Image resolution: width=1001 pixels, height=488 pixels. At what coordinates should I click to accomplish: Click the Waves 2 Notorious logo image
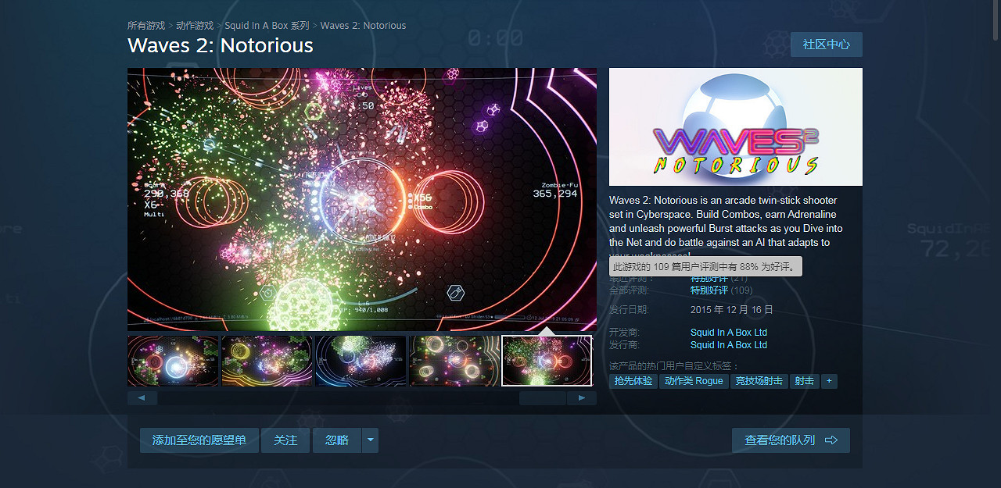pyautogui.click(x=736, y=126)
